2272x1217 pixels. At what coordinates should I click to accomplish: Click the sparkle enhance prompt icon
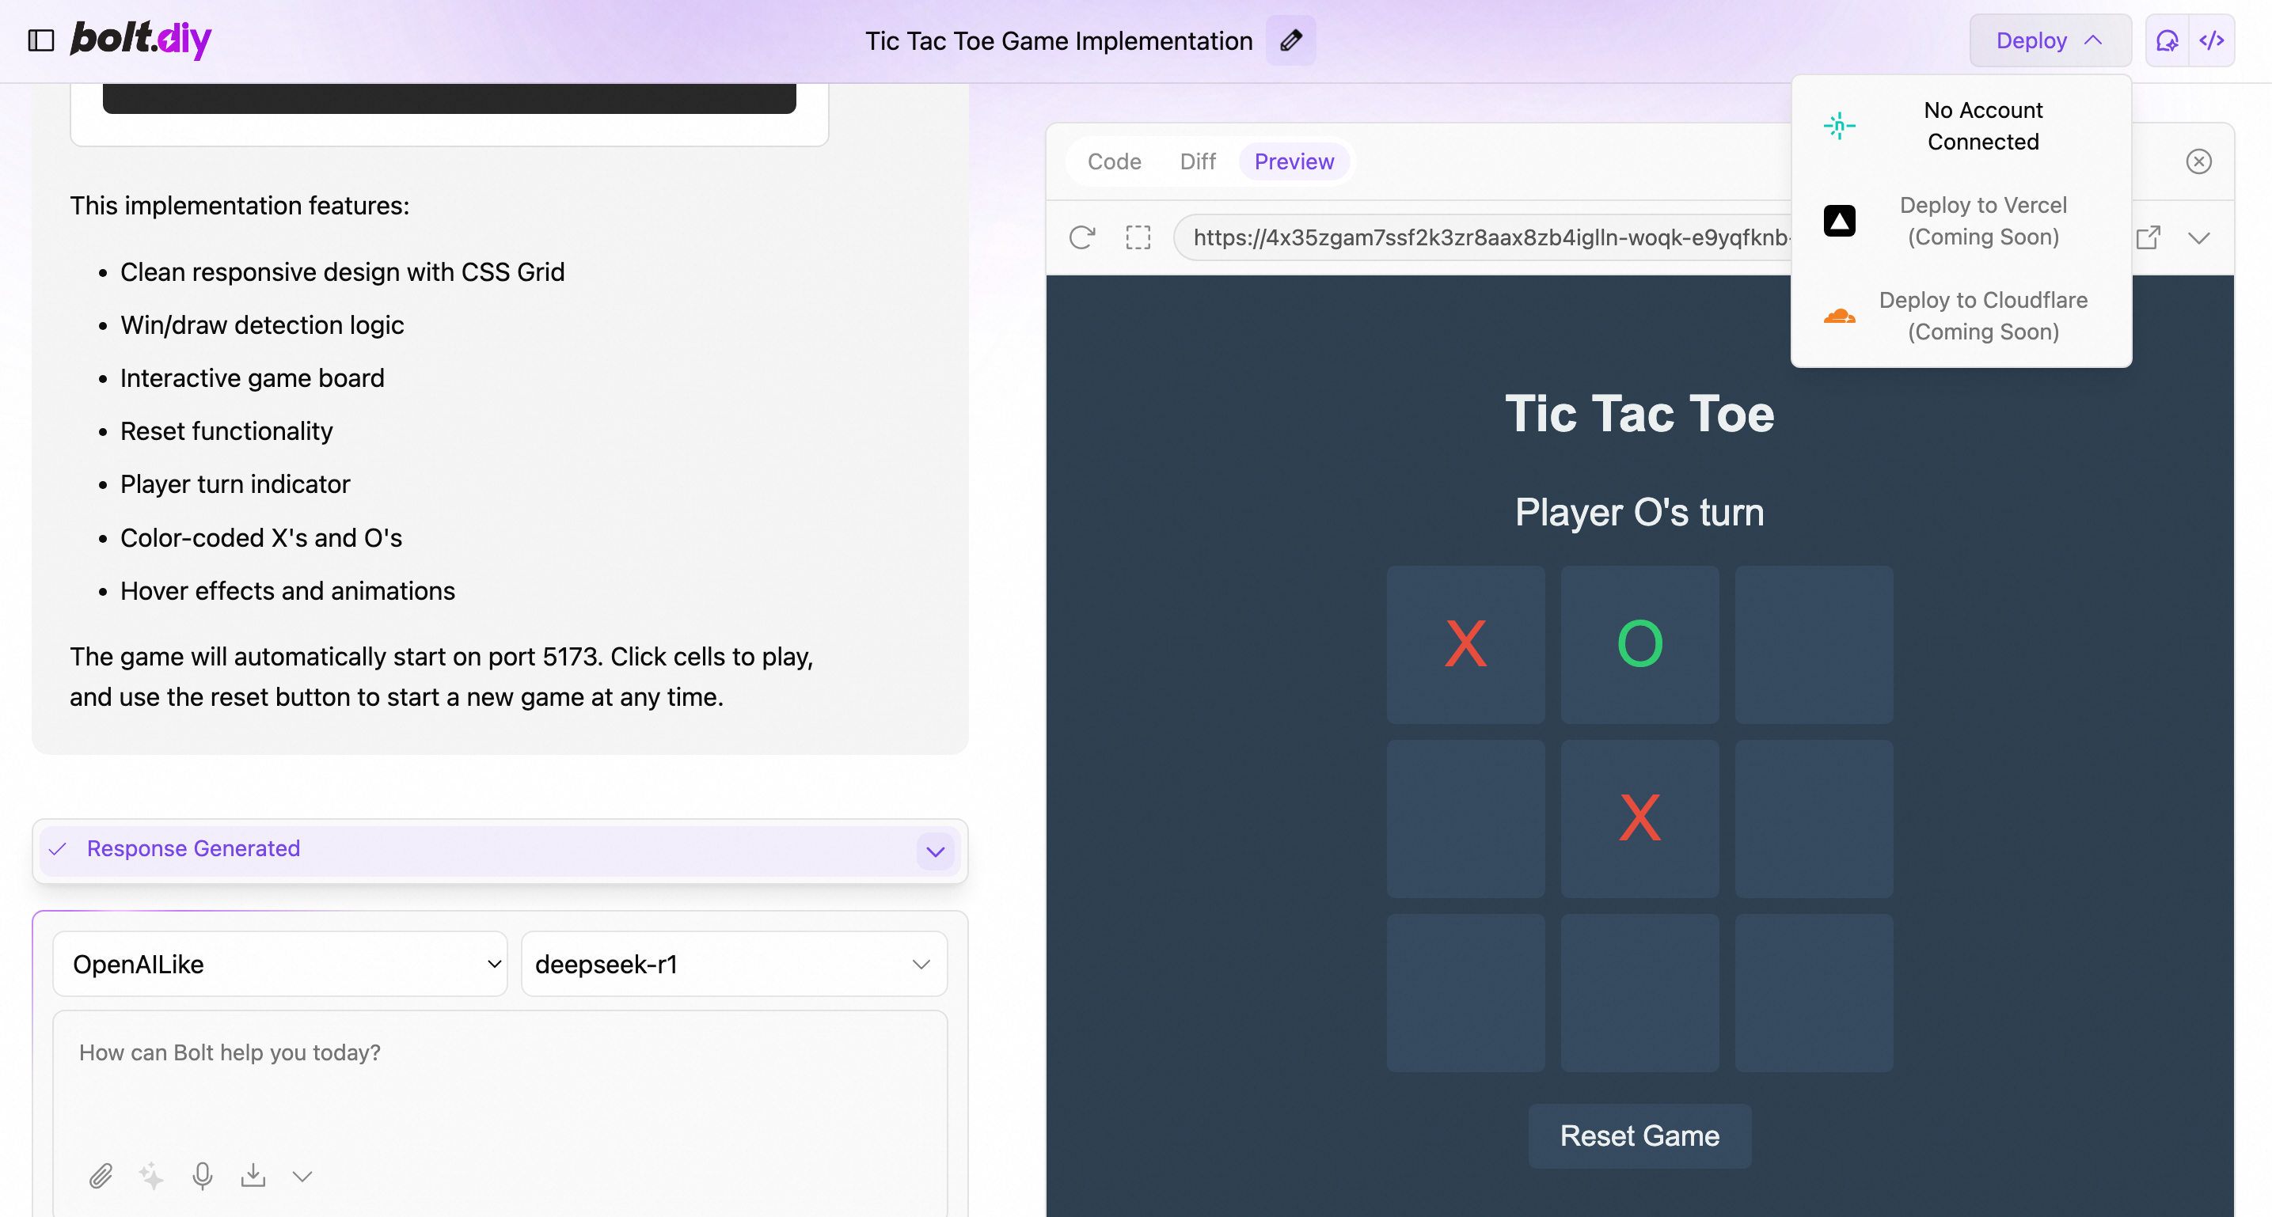coord(151,1176)
